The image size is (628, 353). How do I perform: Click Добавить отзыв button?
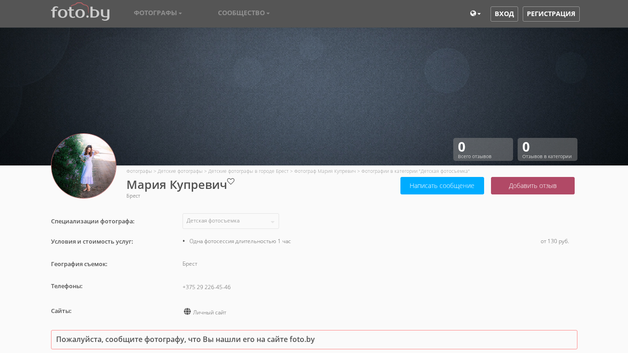(x=532, y=186)
